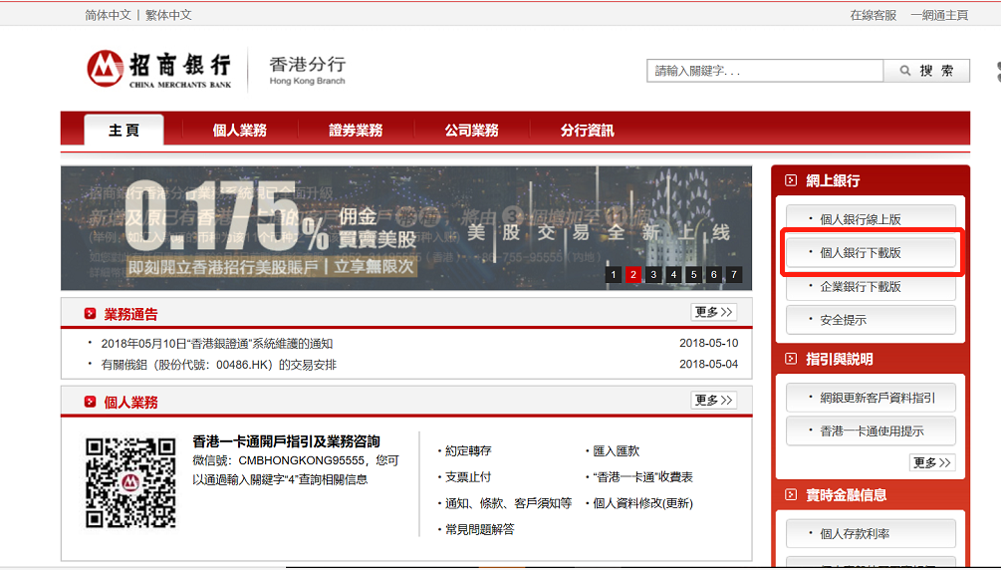Click the 實時金融信息 sidebar header icon
Screen dimensions: 1001x570
click(791, 494)
